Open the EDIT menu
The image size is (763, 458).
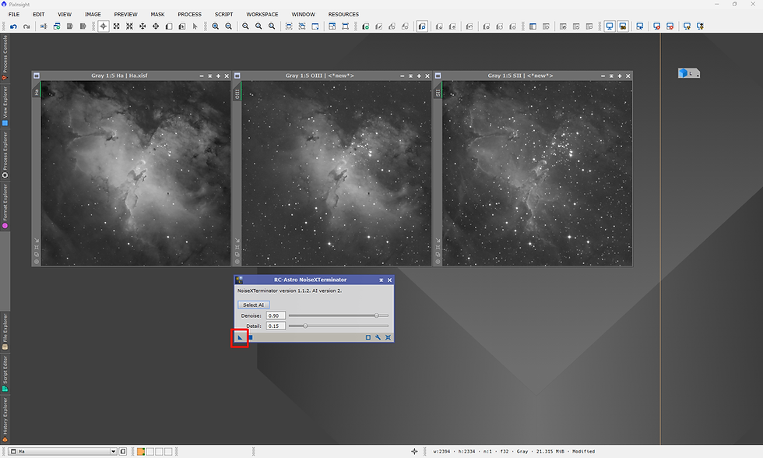click(38, 15)
